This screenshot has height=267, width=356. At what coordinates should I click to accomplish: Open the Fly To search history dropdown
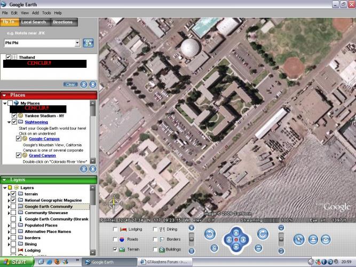tap(77, 43)
